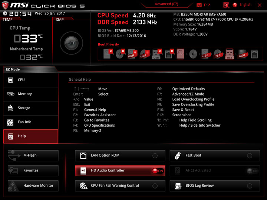This screenshot has width=267, height=200.
Task: Toggle the AHCI Activated ON switch
Action: [253, 171]
